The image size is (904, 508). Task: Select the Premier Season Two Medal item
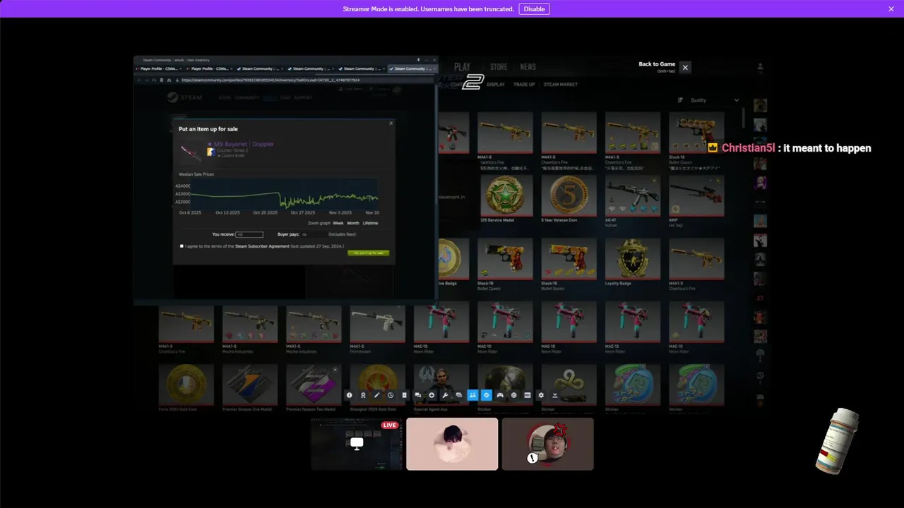[x=314, y=389]
